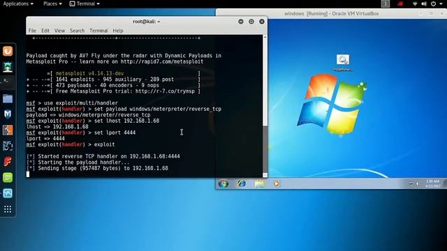Image resolution: width=447 pixels, height=251 pixels.
Task: Open Burp Suite orange icon in dock
Action: [x=8, y=130]
